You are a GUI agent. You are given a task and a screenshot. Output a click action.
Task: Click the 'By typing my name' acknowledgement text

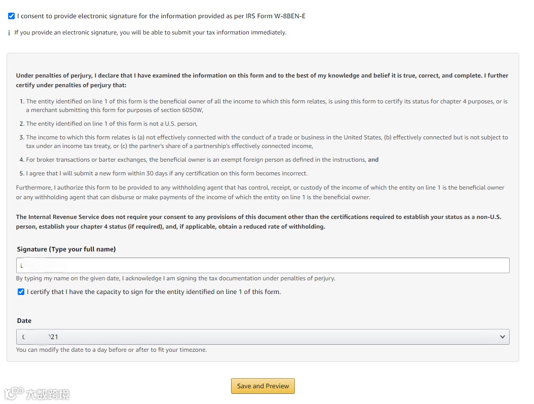pyautogui.click(x=175, y=278)
